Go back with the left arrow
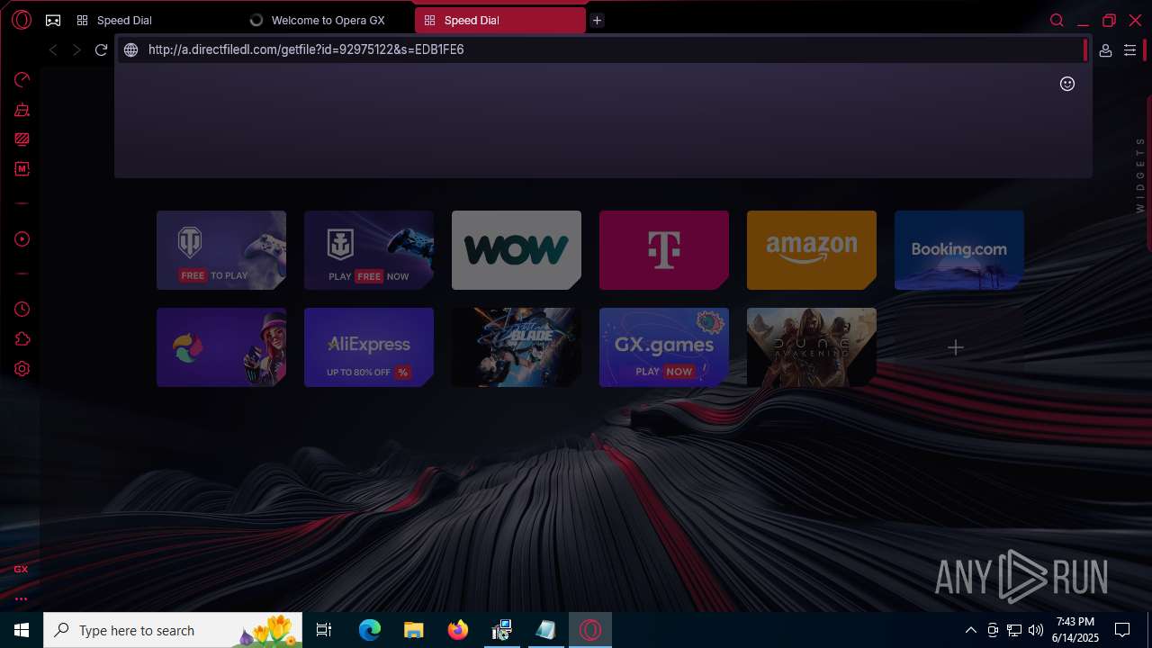Image resolution: width=1152 pixels, height=648 pixels. [x=53, y=50]
